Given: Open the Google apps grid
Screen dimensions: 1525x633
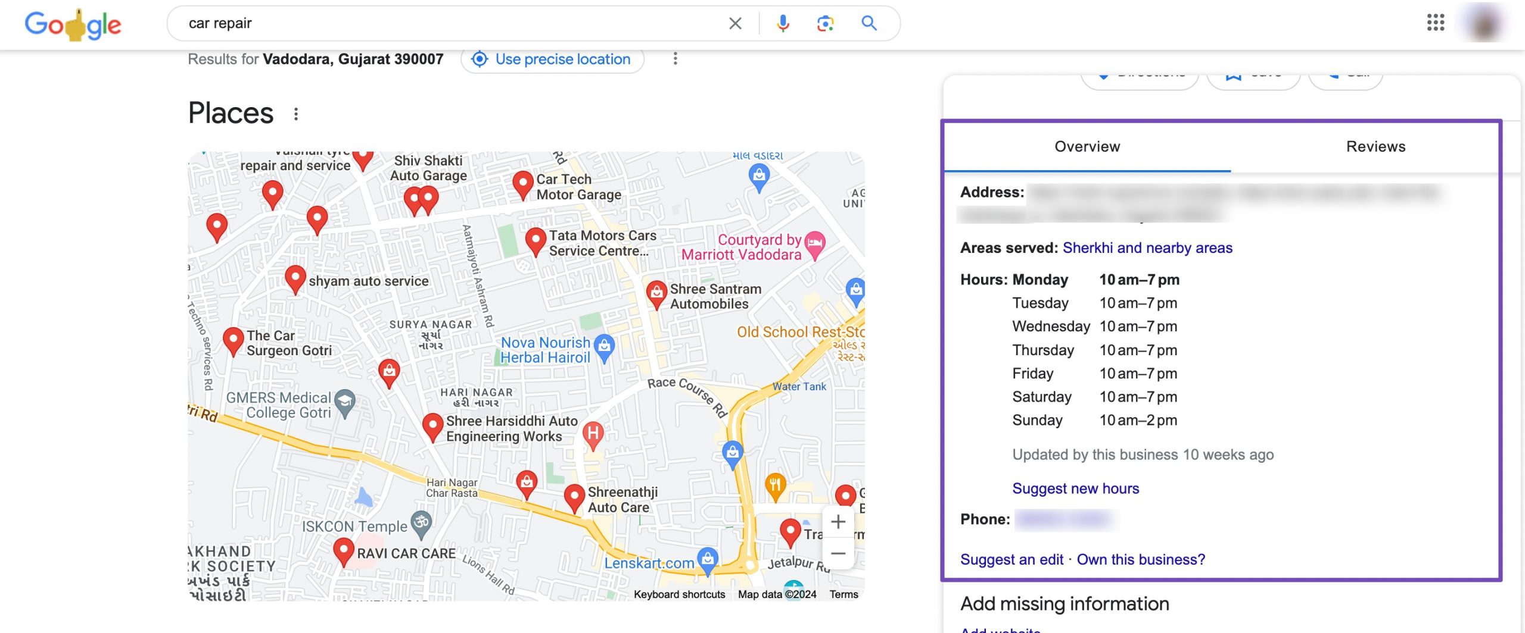Looking at the screenshot, I should pyautogui.click(x=1436, y=23).
